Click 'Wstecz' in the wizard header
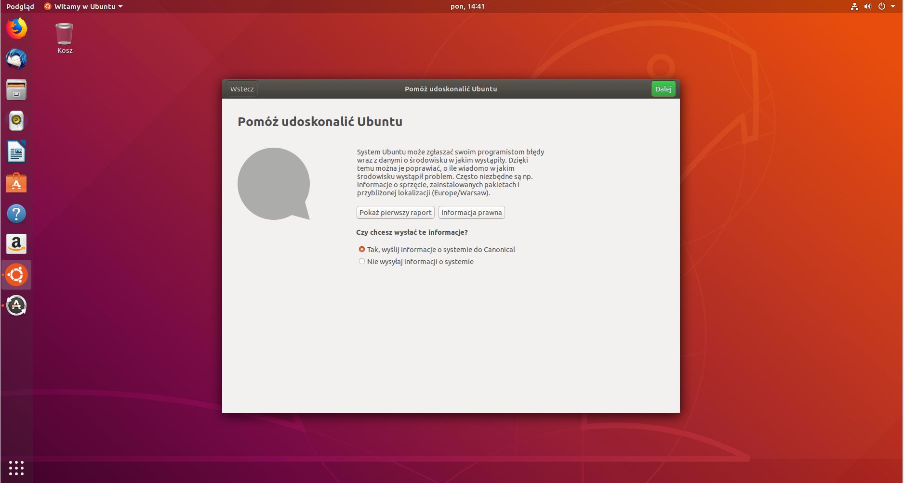The width and height of the screenshot is (904, 483). (x=241, y=89)
